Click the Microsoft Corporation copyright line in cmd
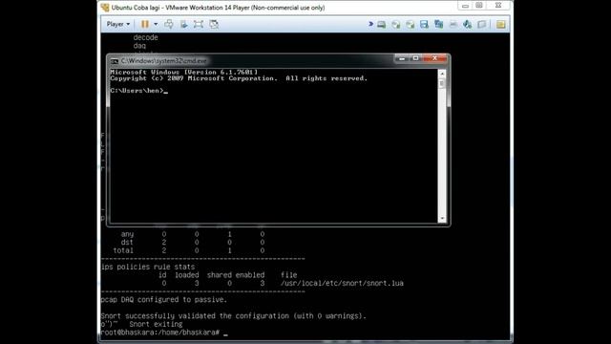This screenshot has height=344, width=611. [x=239, y=78]
